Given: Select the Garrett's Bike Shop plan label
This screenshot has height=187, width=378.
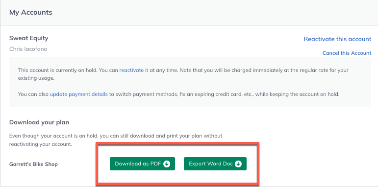Looking at the screenshot, I should coord(33,164).
